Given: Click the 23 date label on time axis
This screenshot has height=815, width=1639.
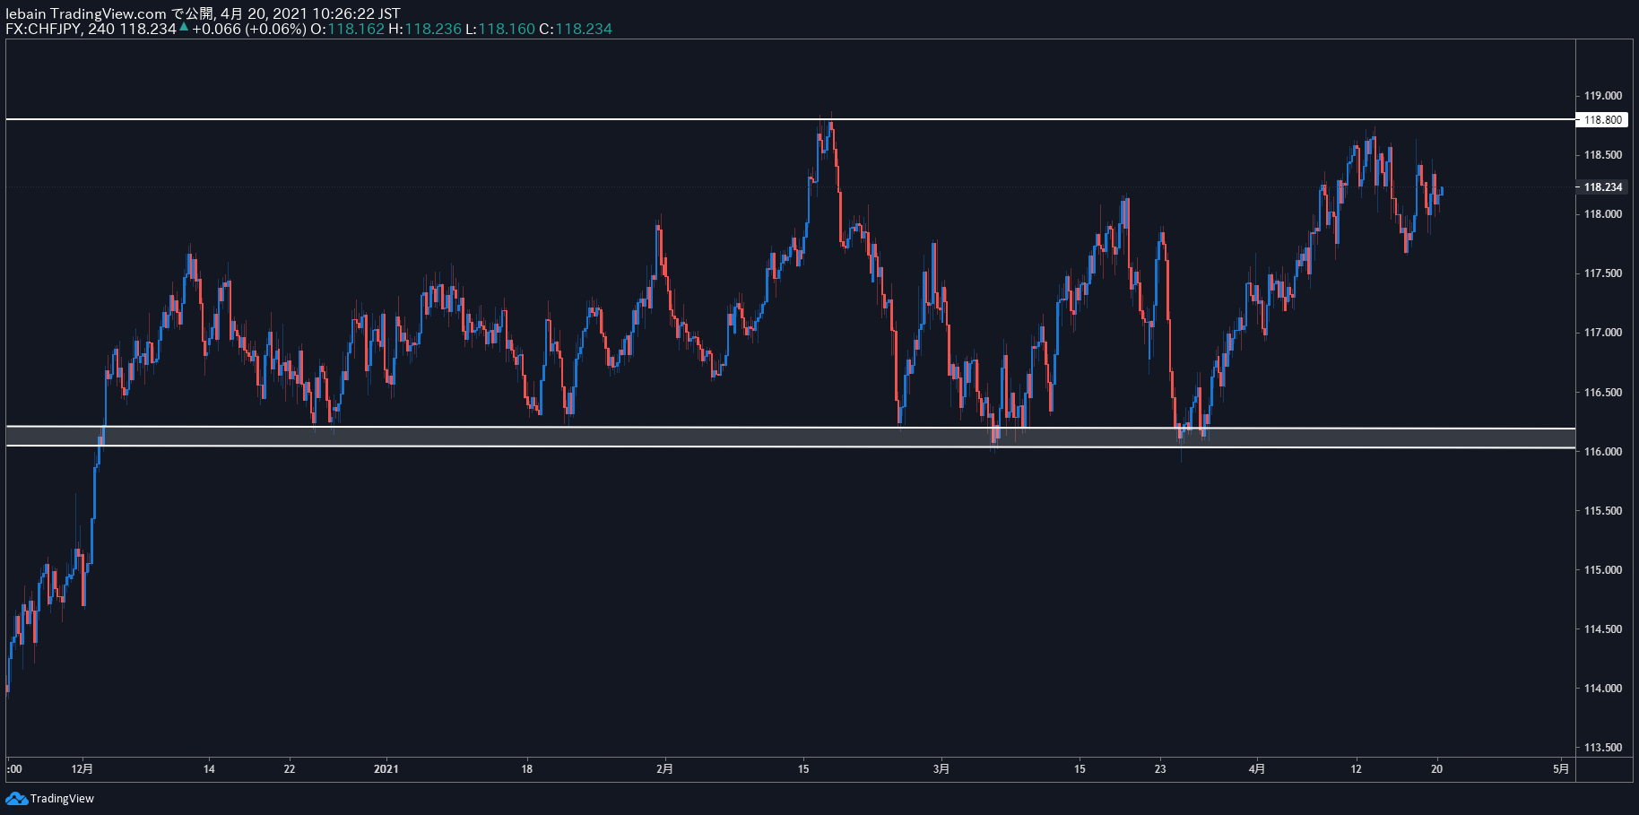Looking at the screenshot, I should [1160, 768].
